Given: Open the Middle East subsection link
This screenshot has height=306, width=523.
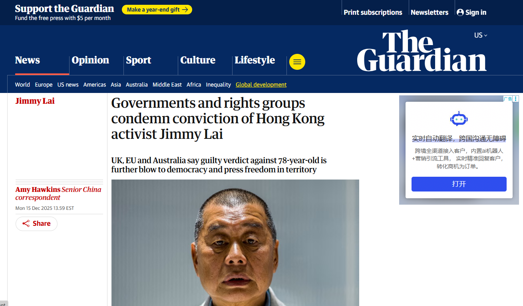Looking at the screenshot, I should (x=167, y=85).
